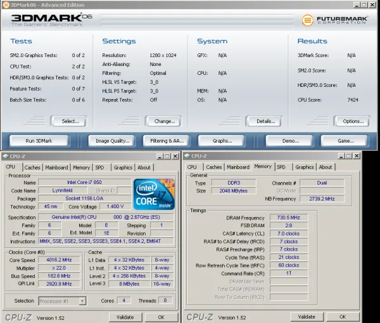Close the 3DMark06 window
The height and width of the screenshot is (323, 380).
[x=372, y=5]
